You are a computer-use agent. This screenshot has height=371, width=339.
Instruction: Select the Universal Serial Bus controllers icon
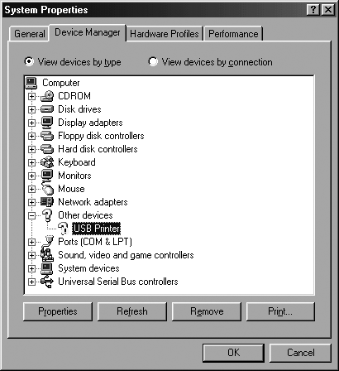(47, 282)
